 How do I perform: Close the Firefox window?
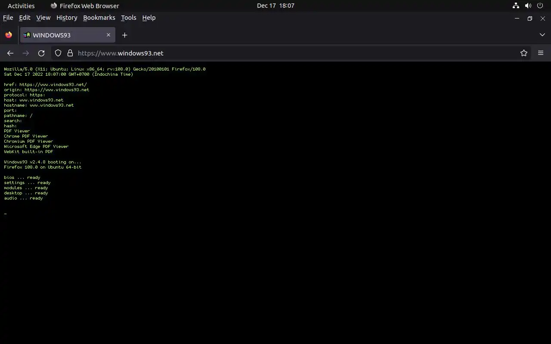[x=543, y=18]
